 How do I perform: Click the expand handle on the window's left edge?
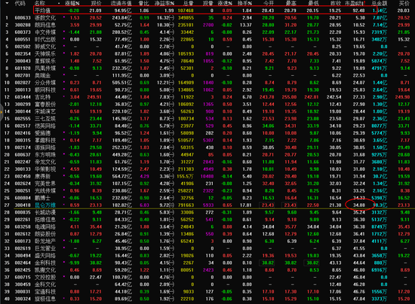1,112
